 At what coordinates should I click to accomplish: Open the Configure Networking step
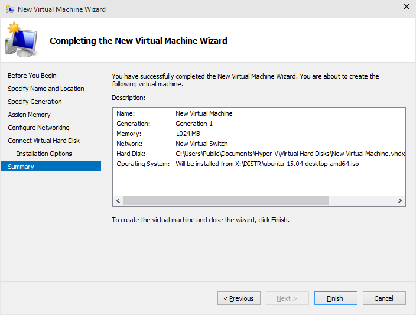coord(39,128)
